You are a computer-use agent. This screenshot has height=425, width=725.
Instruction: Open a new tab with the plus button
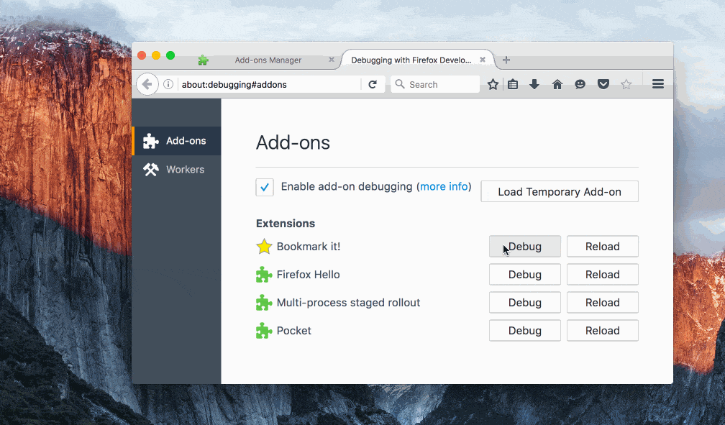[506, 60]
